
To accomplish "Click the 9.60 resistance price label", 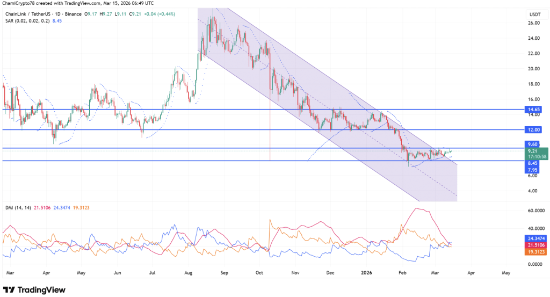I will coord(533,144).
